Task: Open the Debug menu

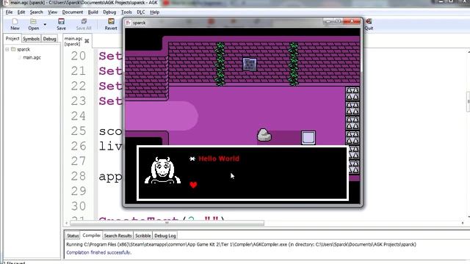Action: click(109, 12)
